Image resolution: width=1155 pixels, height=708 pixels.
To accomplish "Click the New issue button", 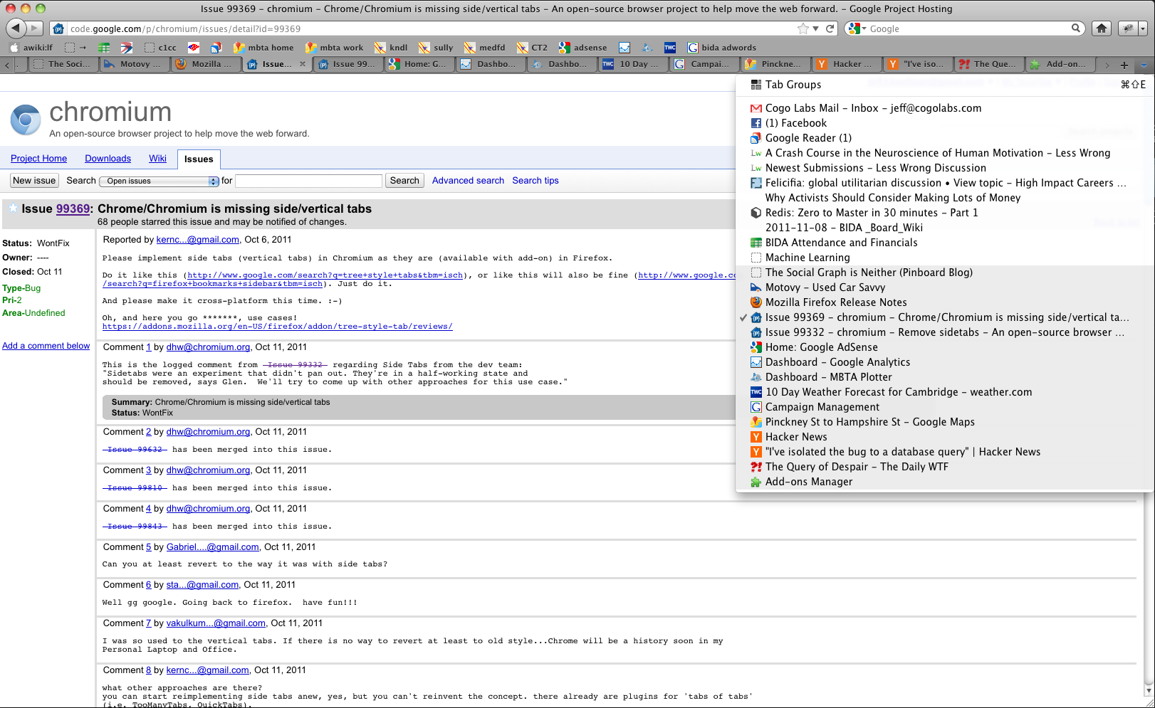I will [x=34, y=181].
